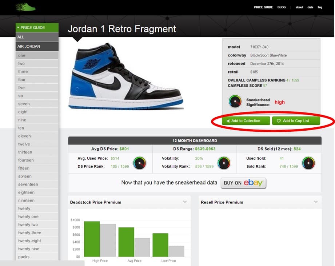Click the overall ranking value 4 / 1599
The width and height of the screenshot is (335, 266).
click(x=293, y=80)
